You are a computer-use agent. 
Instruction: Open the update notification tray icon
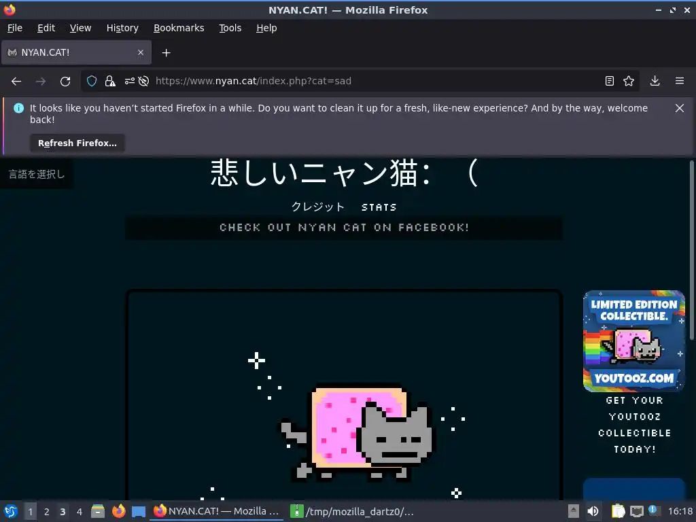pyautogui.click(x=652, y=510)
